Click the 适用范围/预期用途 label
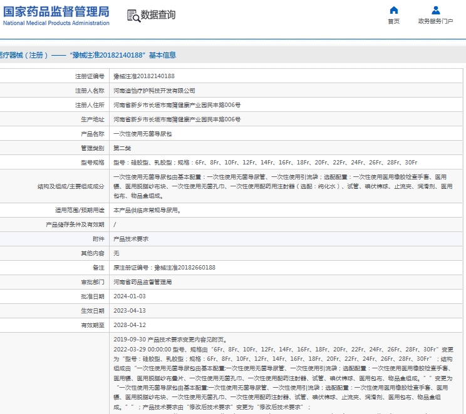The width and height of the screenshot is (466, 414). tap(80, 210)
